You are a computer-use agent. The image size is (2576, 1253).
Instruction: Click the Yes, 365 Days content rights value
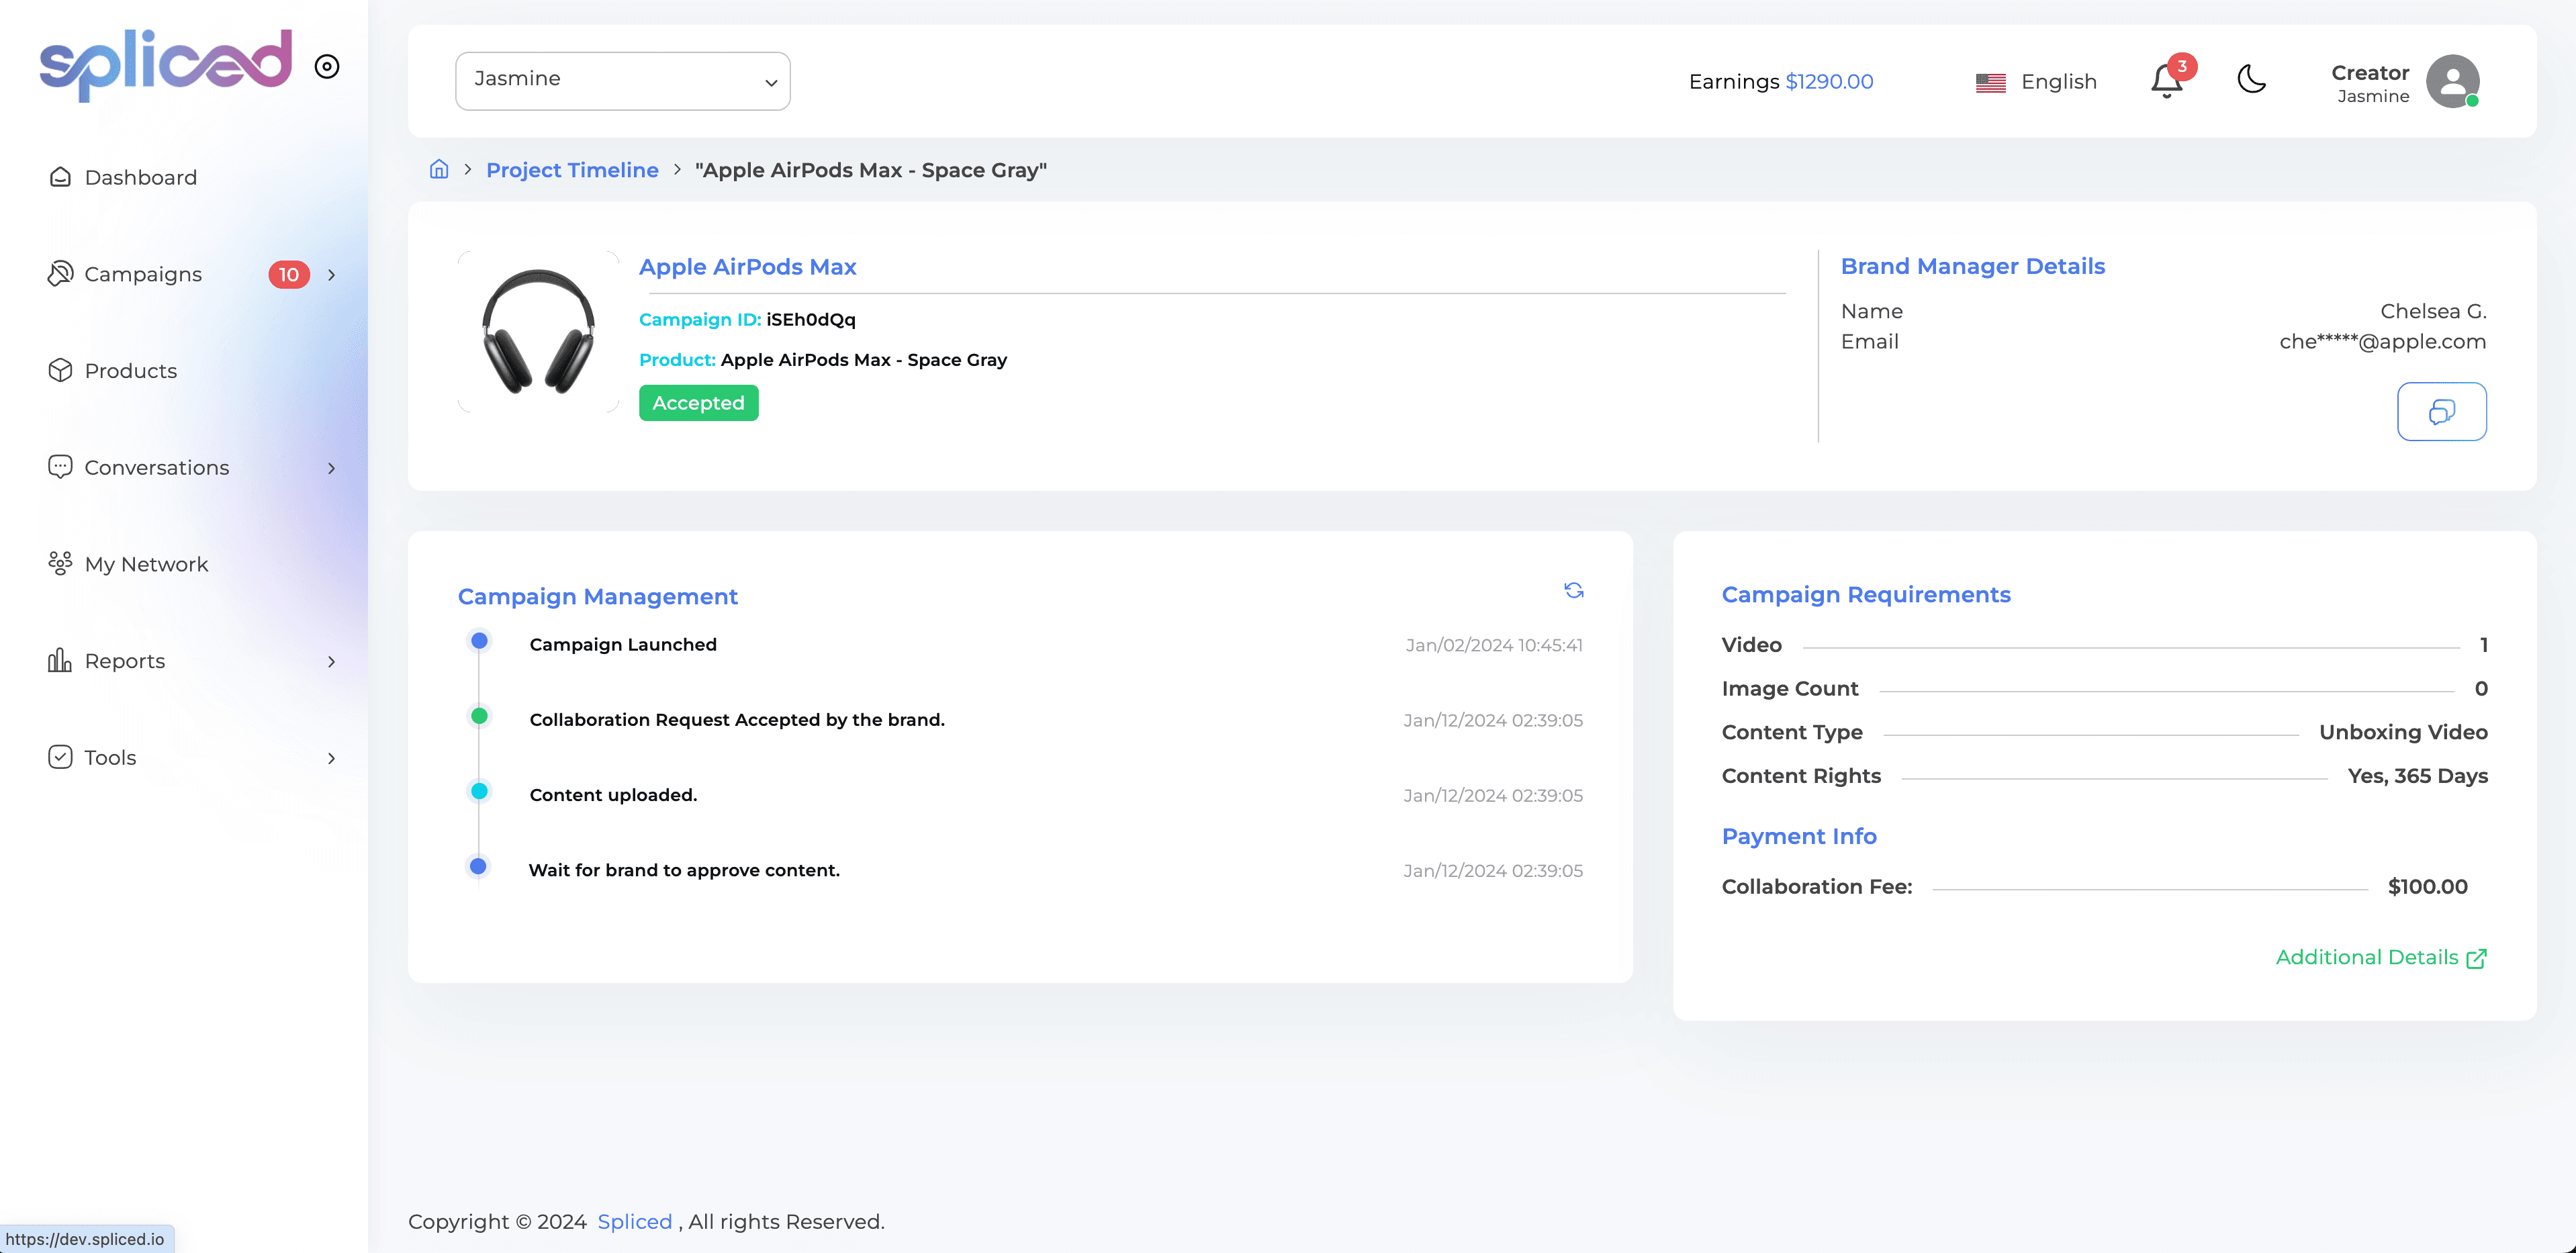point(2418,776)
